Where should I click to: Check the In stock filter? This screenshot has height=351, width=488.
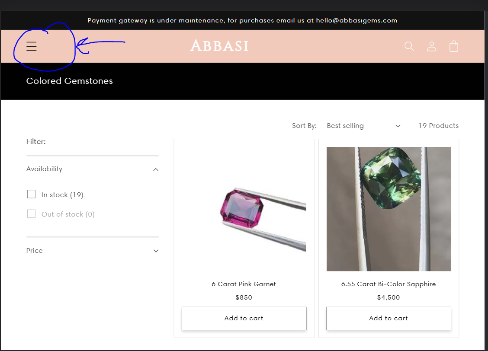[x=32, y=195]
